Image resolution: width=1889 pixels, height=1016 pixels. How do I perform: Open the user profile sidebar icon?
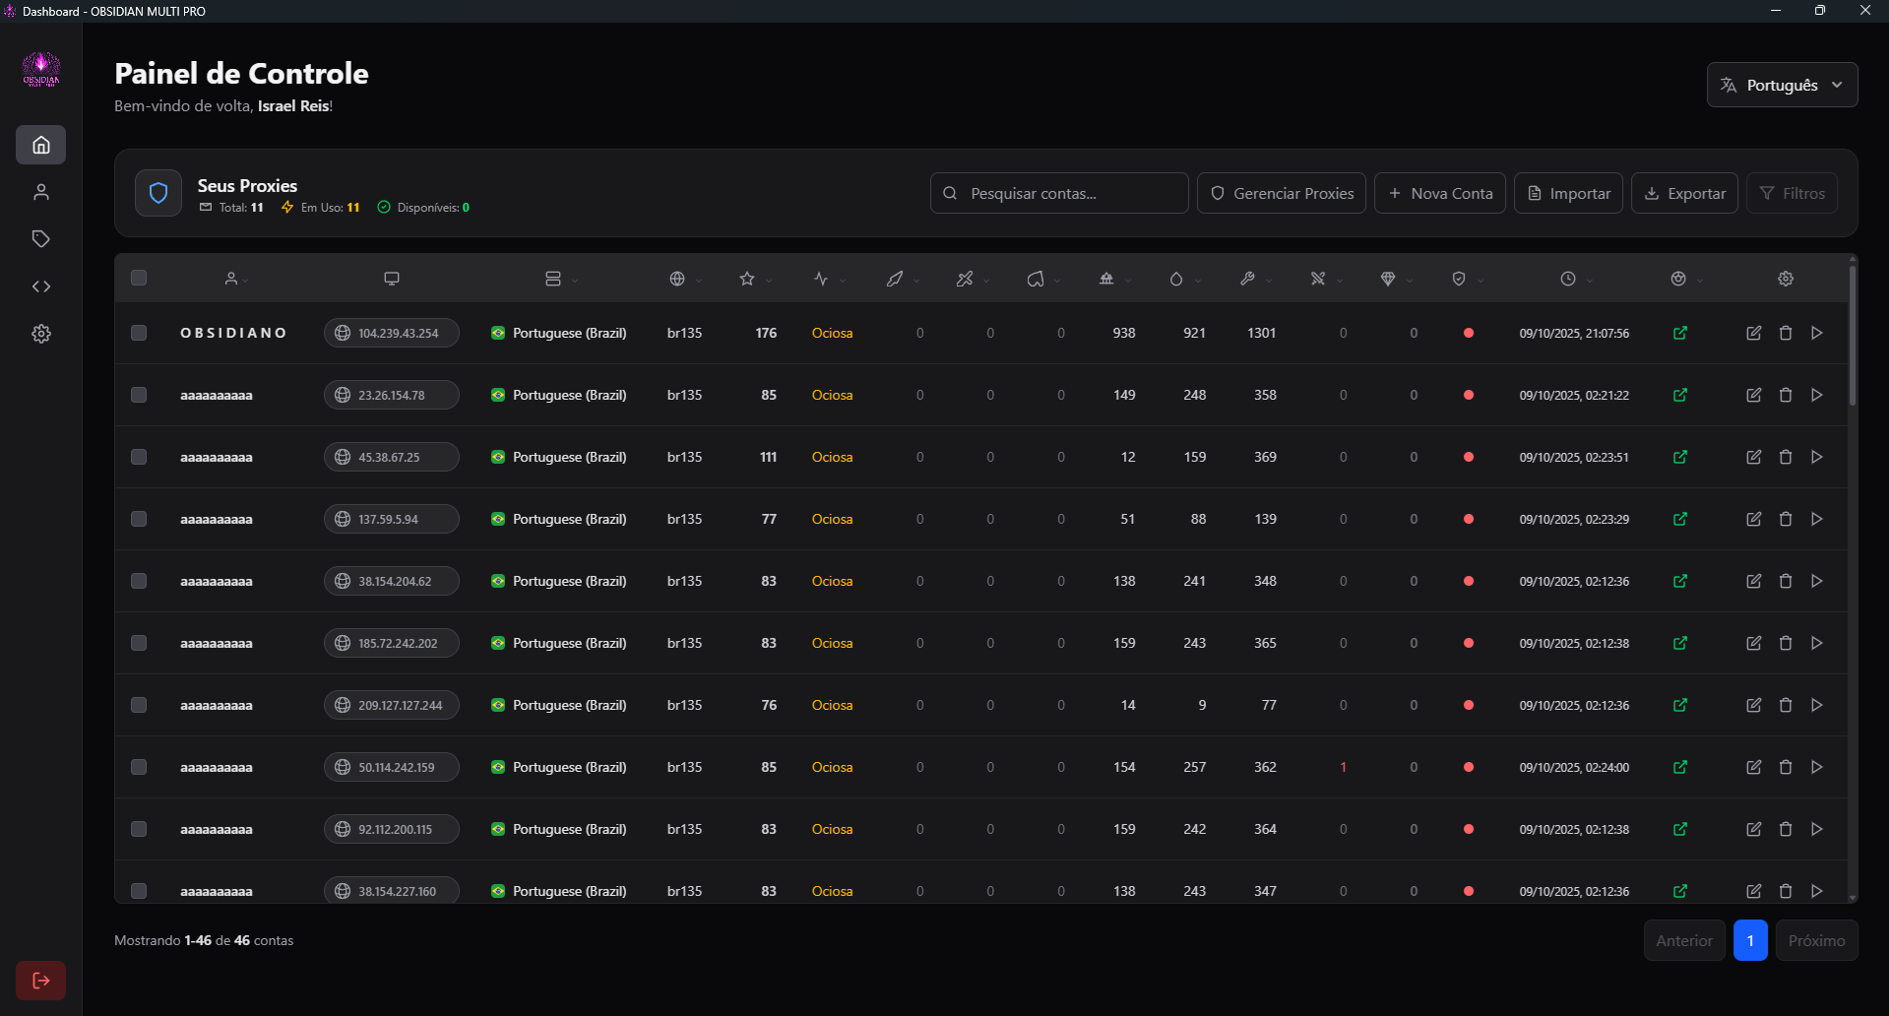40,192
